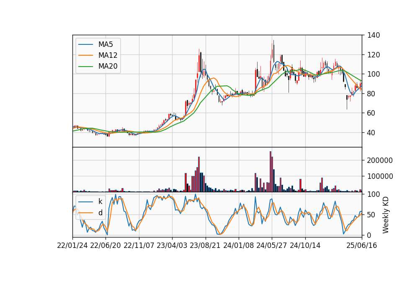
Task: Click the 23/08/21 date label
Action: click(205, 245)
